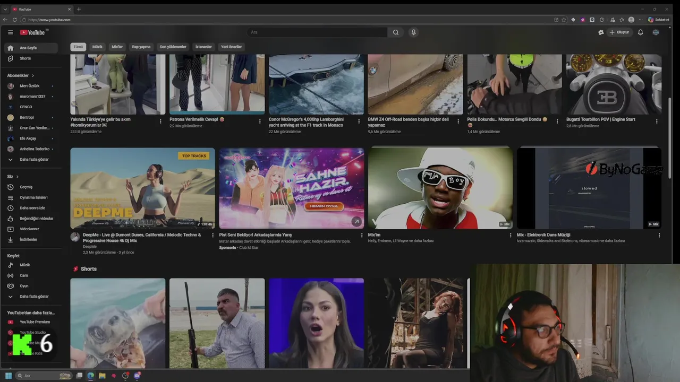Go to Ana Sayfa in sidebar
The height and width of the screenshot is (382, 680).
pyautogui.click(x=32, y=48)
